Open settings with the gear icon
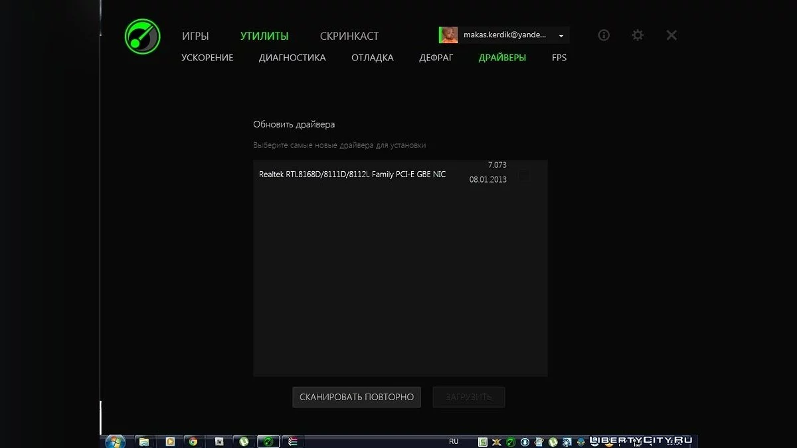This screenshot has width=797, height=448. tap(637, 35)
